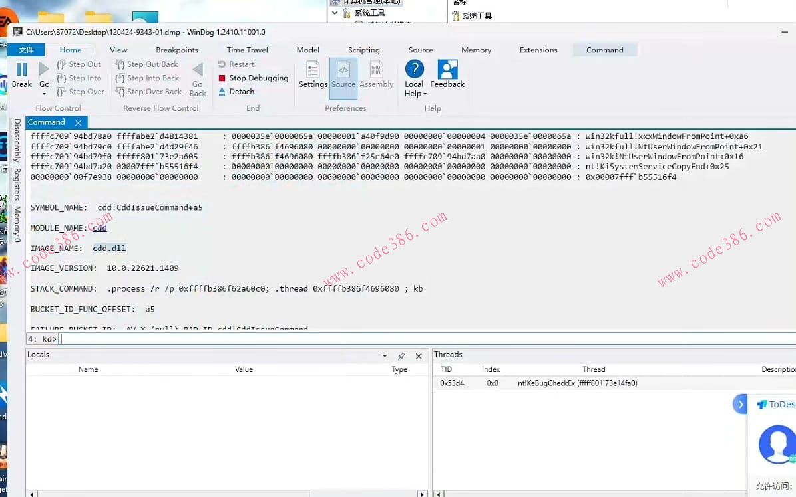Open the Source ribbon tab
Image resolution: width=796 pixels, height=497 pixels.
[x=421, y=50]
